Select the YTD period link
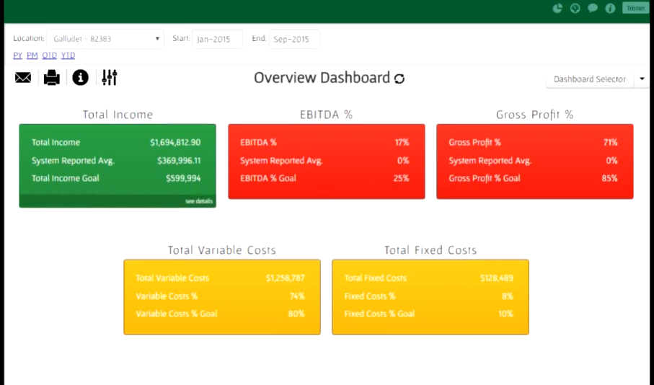 (68, 56)
